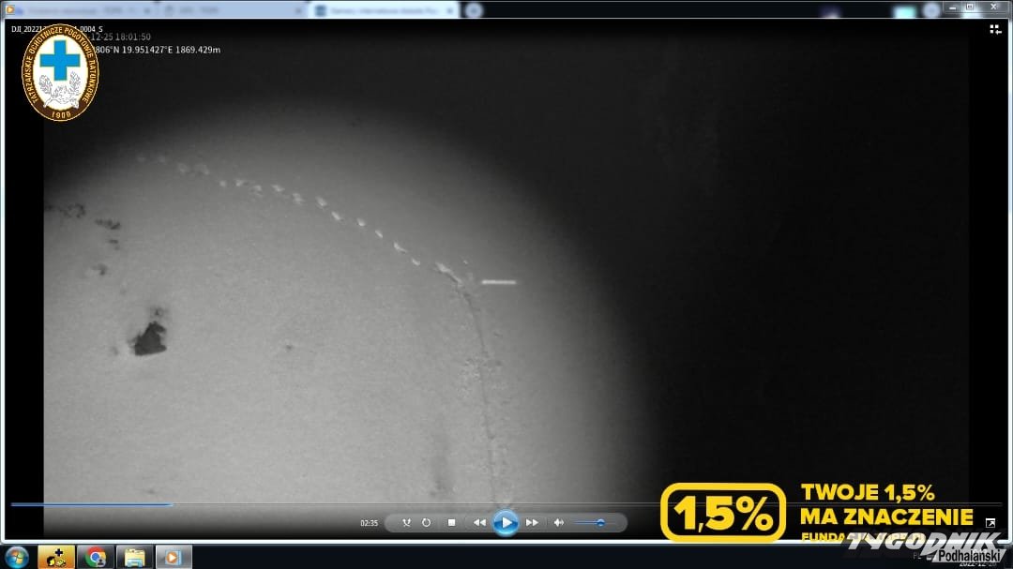The height and width of the screenshot is (569, 1013).
Task: Click the fast forward next button
Action: click(532, 522)
